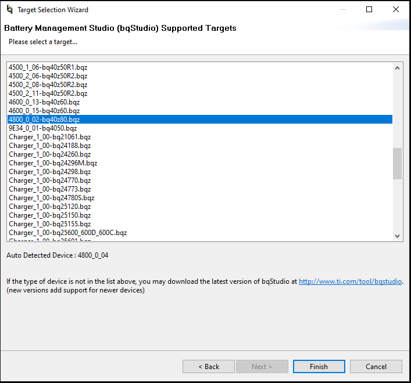411x383 pixels.
Task: Click the bqStudio app icon in title bar
Action: pos(10,9)
